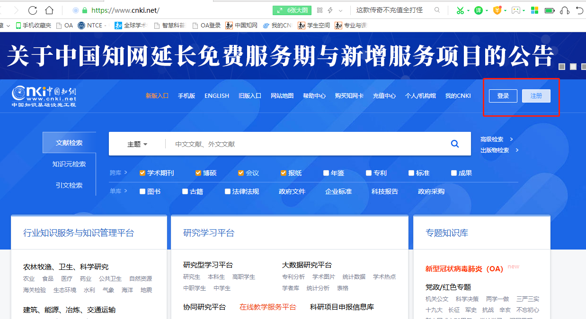
Task: Open the scissors screenshot tool
Action: [x=460, y=10]
